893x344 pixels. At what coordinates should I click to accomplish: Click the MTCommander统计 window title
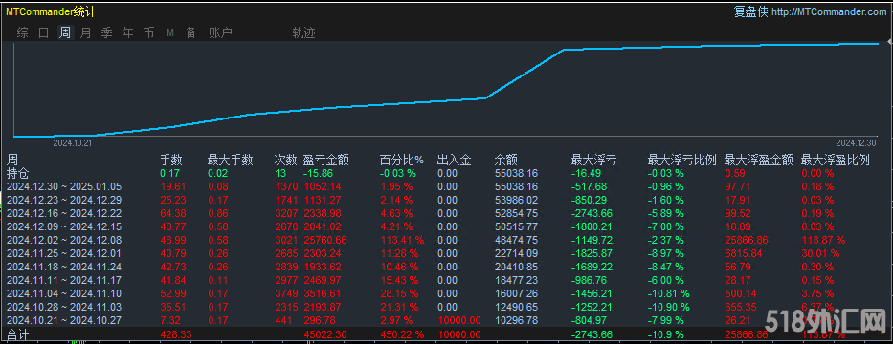point(51,12)
